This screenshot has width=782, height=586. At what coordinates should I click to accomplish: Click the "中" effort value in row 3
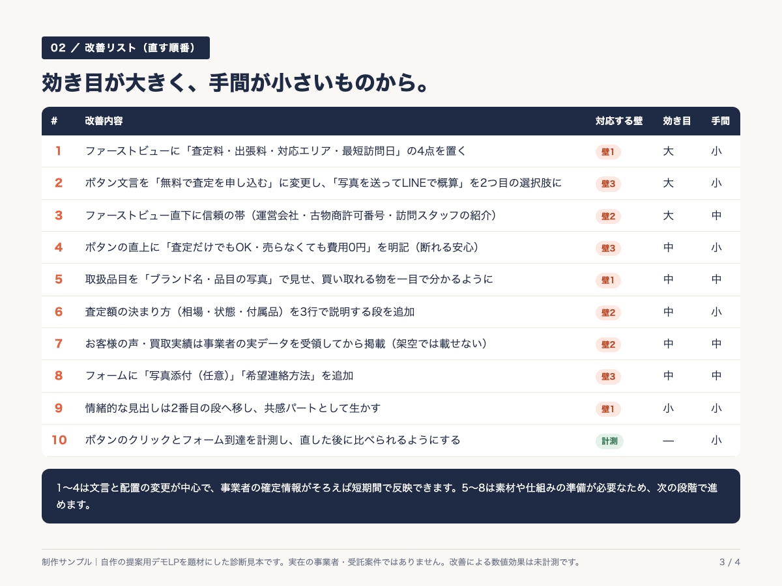pyautogui.click(x=716, y=215)
